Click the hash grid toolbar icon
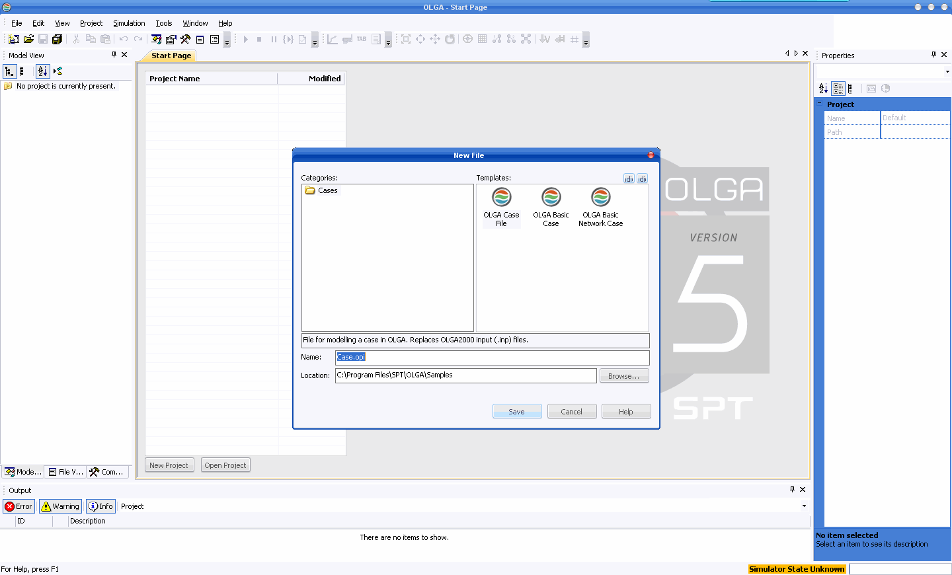This screenshot has height=575, width=952. 575,40
